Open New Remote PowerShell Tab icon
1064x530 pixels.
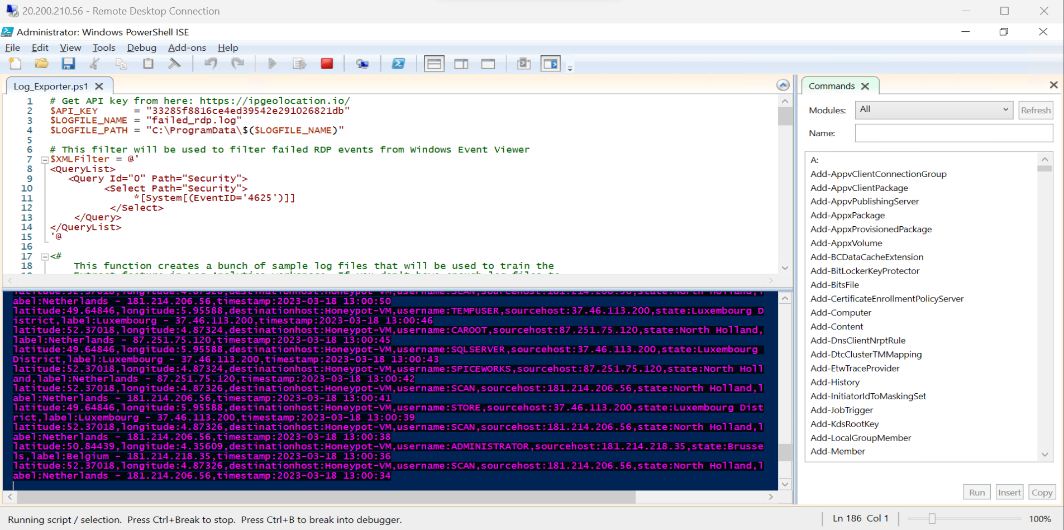(x=362, y=64)
